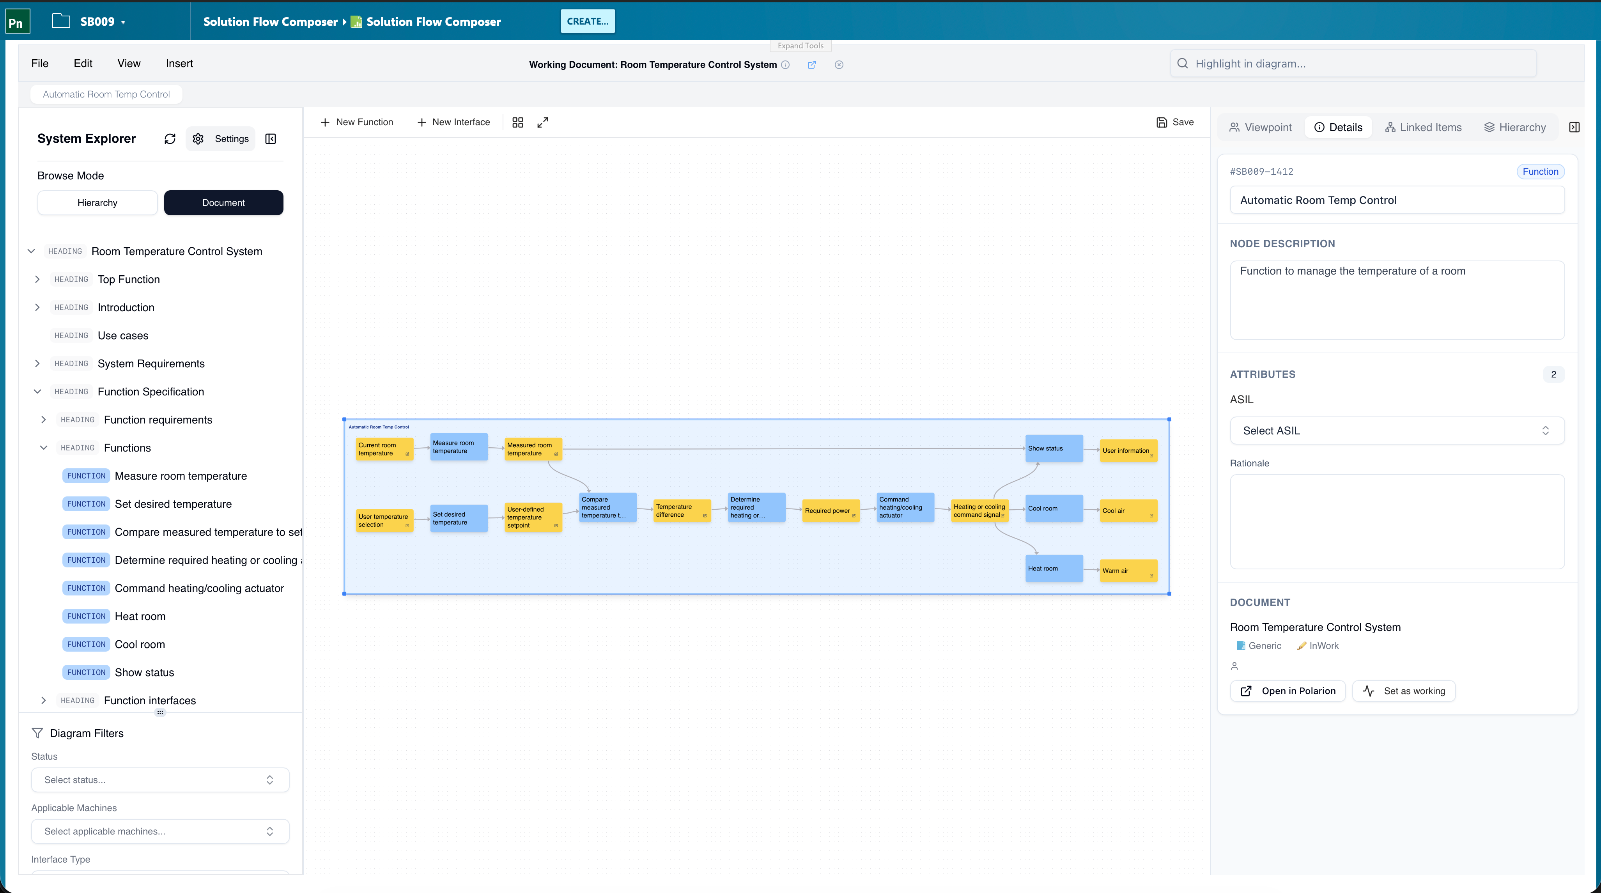Click Open in Polarion button
The image size is (1601, 893).
[1288, 691]
